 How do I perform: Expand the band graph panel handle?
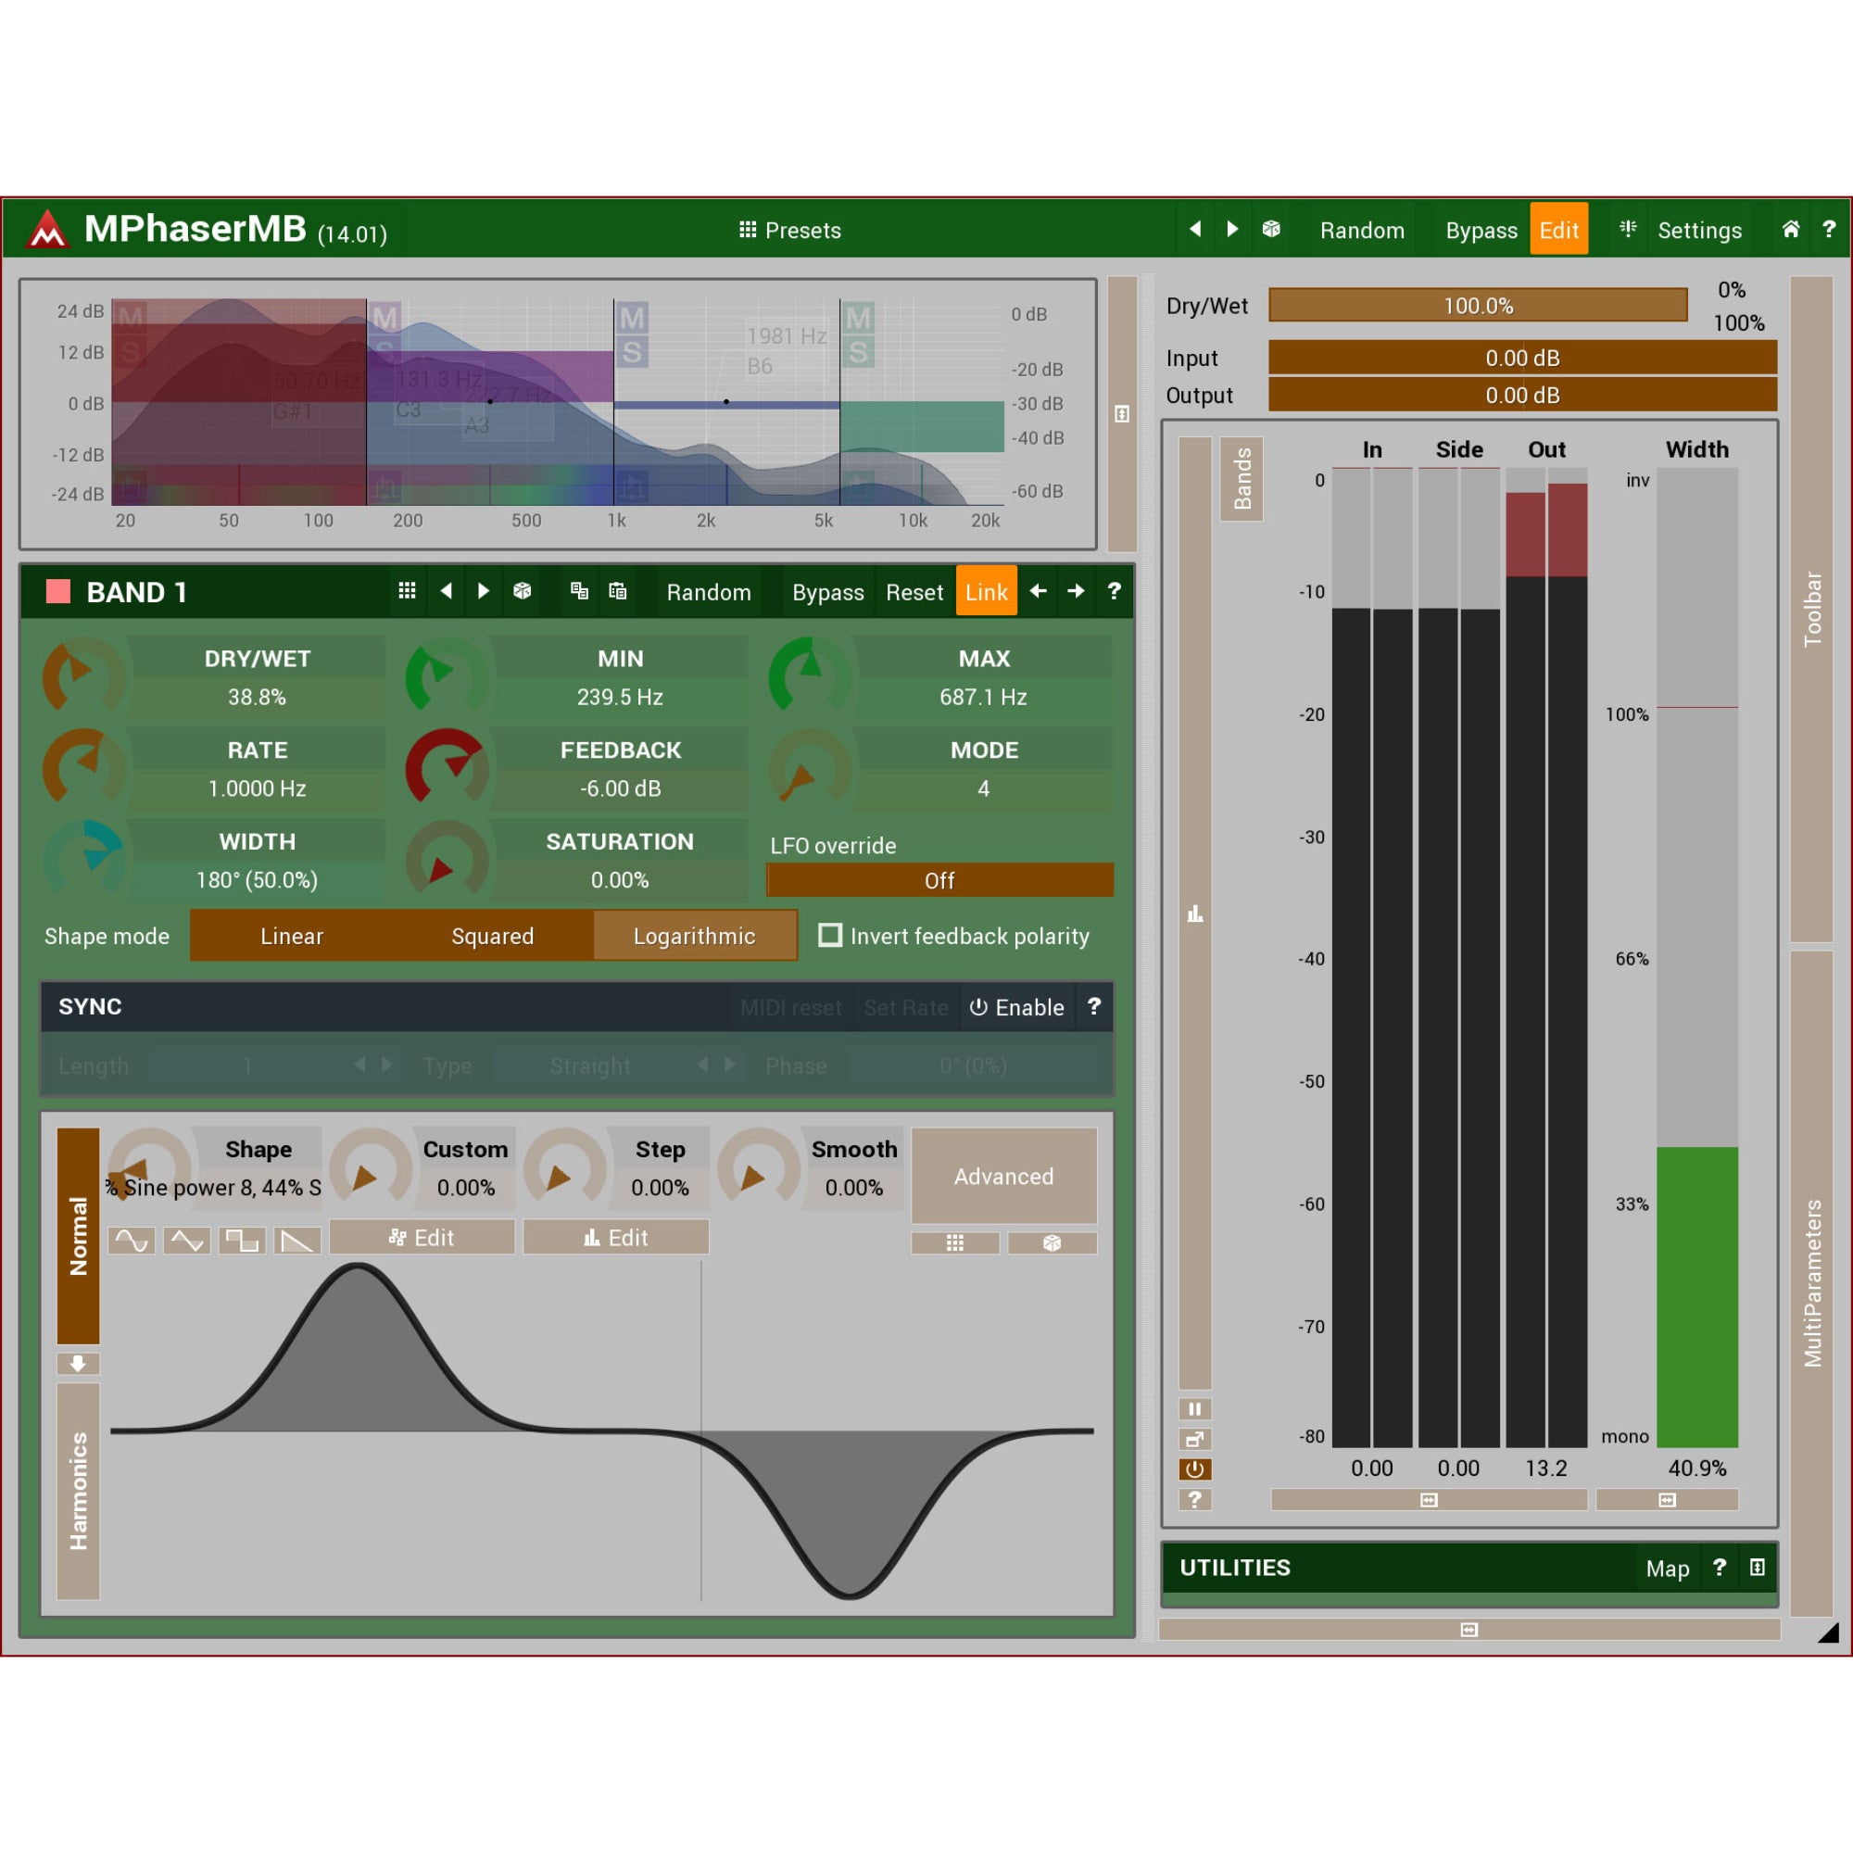click(x=1122, y=413)
